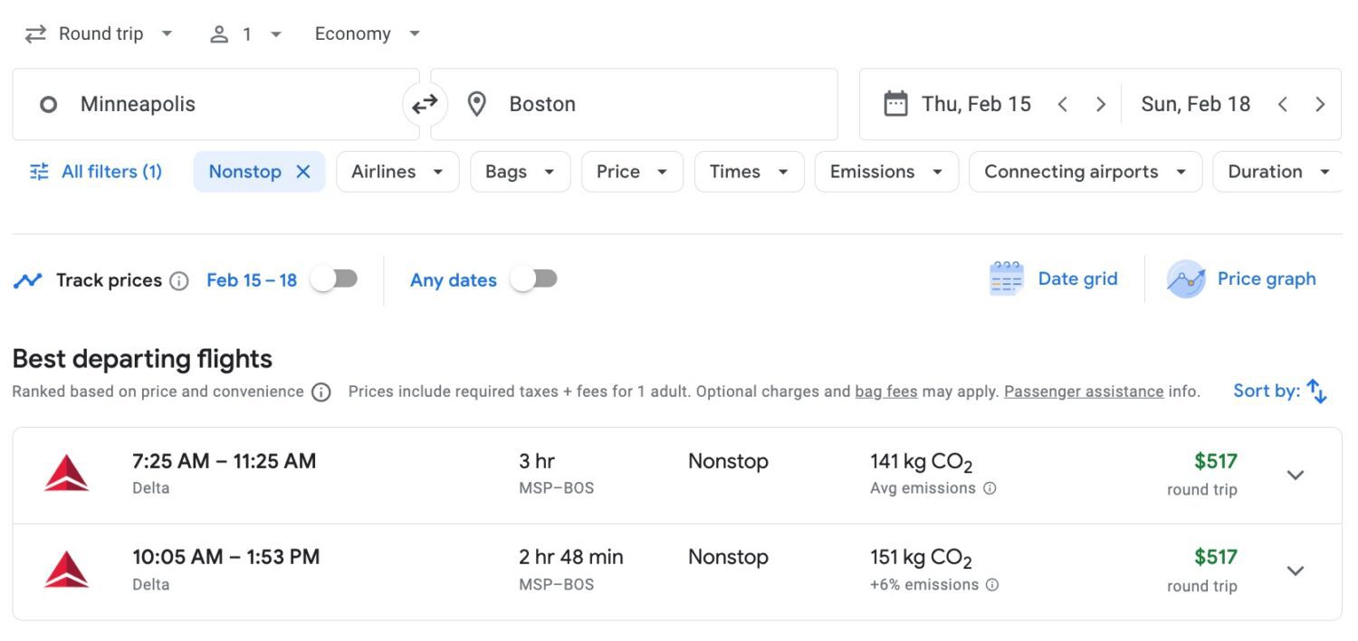Image resolution: width=1358 pixels, height=641 pixels.
Task: Remove the Nonstop filter with its X
Action: (305, 171)
